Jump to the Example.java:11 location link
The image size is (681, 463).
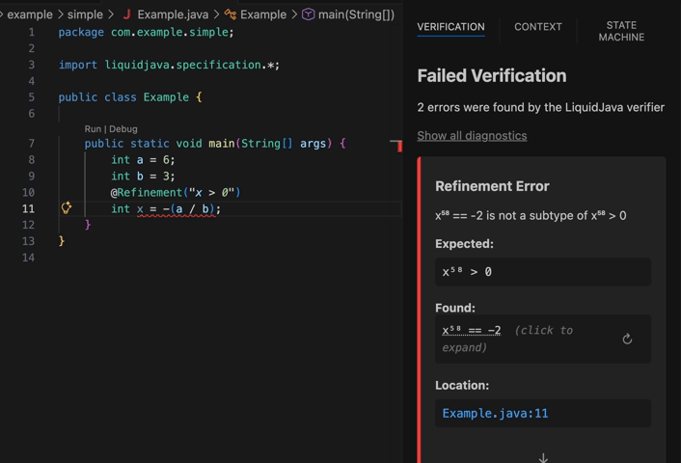[495, 413]
